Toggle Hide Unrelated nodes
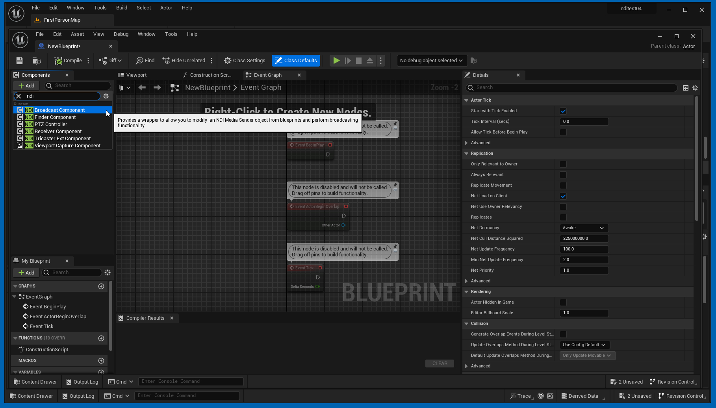The height and width of the screenshot is (408, 716). (184, 61)
